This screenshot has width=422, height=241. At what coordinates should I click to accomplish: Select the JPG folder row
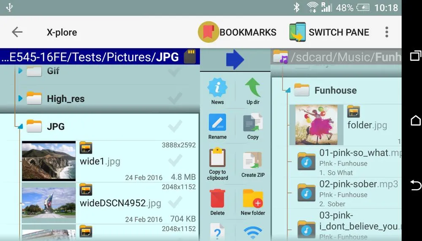point(100,126)
